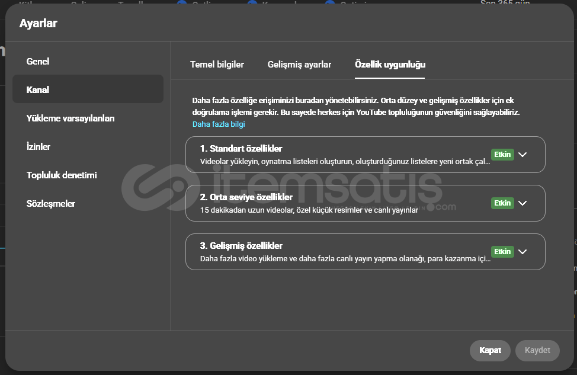Click '15 dakikadan uzun videolar' description text
This screenshot has height=375, width=577.
[x=309, y=210]
